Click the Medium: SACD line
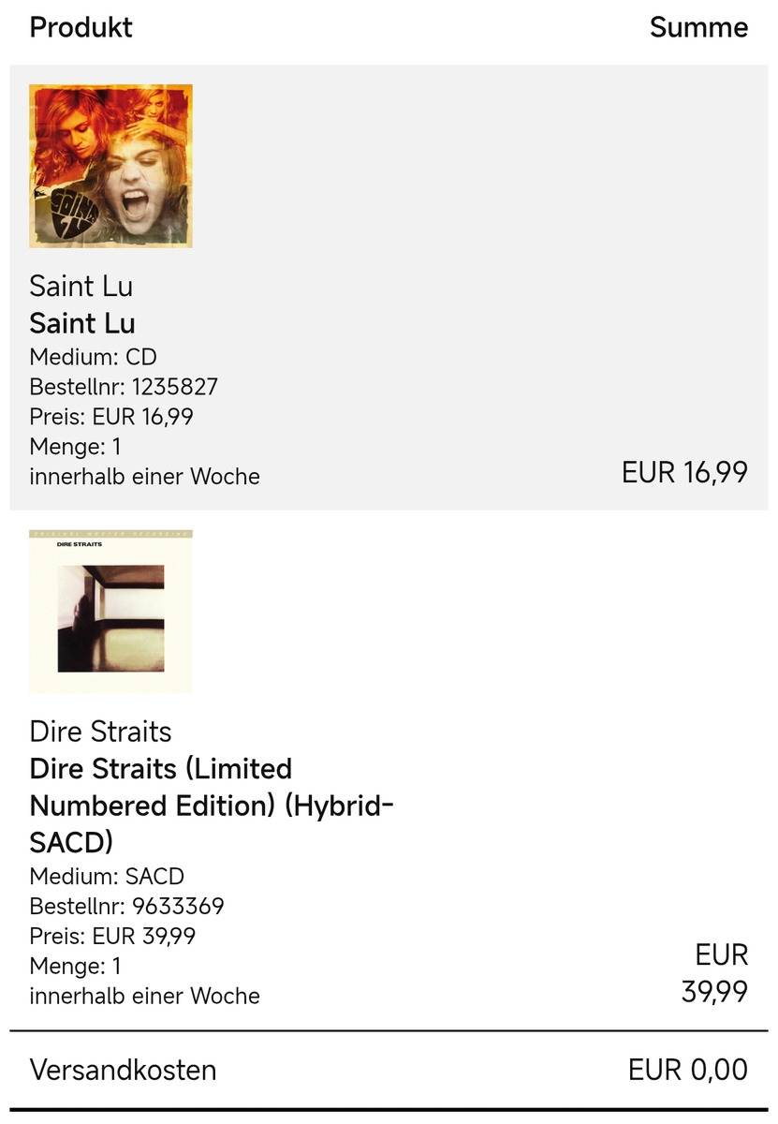Screen dimensions: 778x1124 click(107, 877)
